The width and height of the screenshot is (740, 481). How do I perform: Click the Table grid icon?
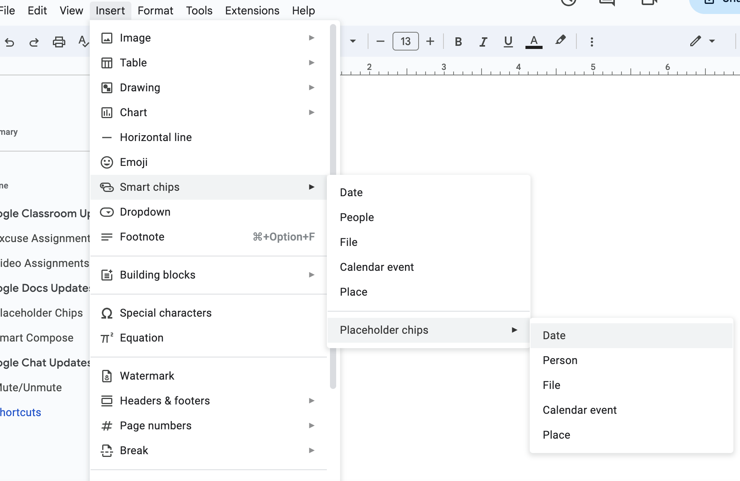click(107, 63)
